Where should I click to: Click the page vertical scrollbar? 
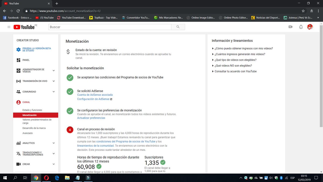321,75
